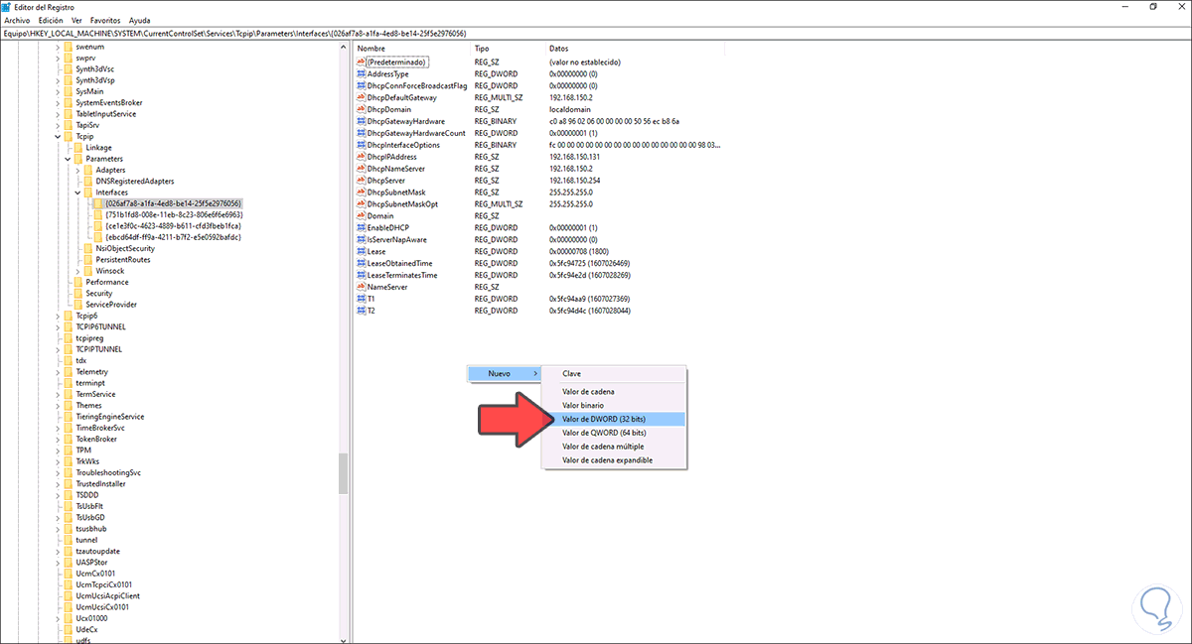Open the Nuevo context menu entry
Screen dimensions: 1192x644
coord(507,374)
